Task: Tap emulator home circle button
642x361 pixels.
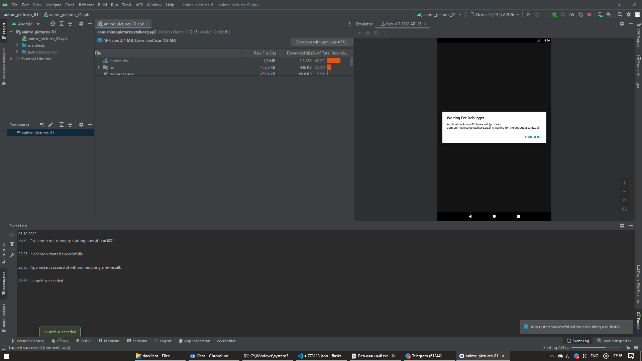Action: tap(494, 217)
